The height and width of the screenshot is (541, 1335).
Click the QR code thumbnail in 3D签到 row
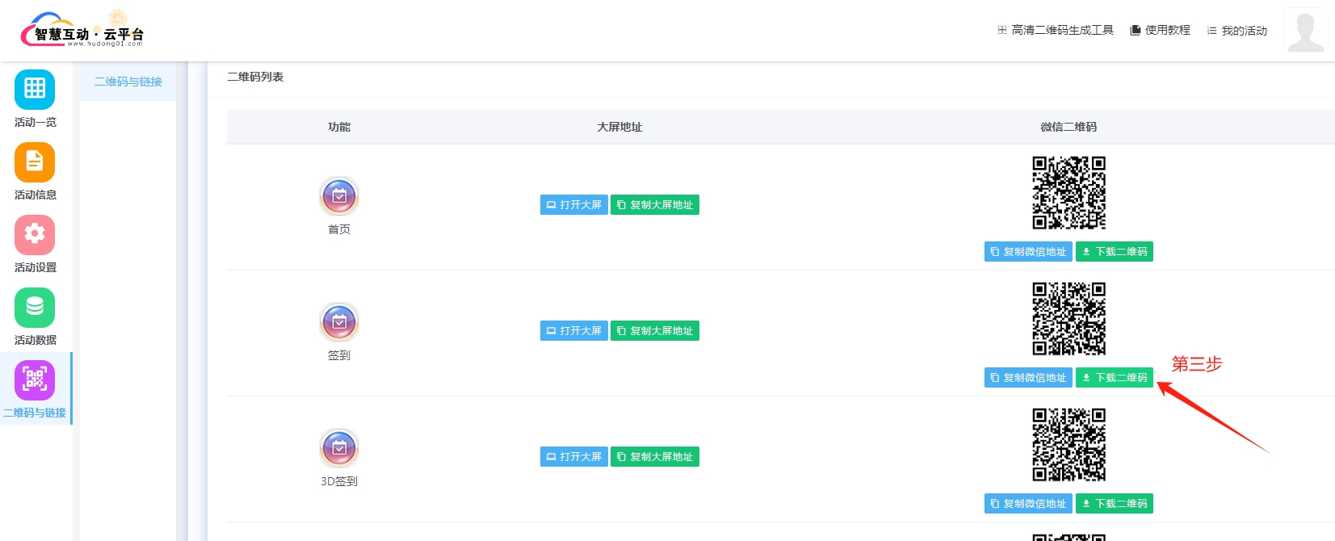(1068, 445)
